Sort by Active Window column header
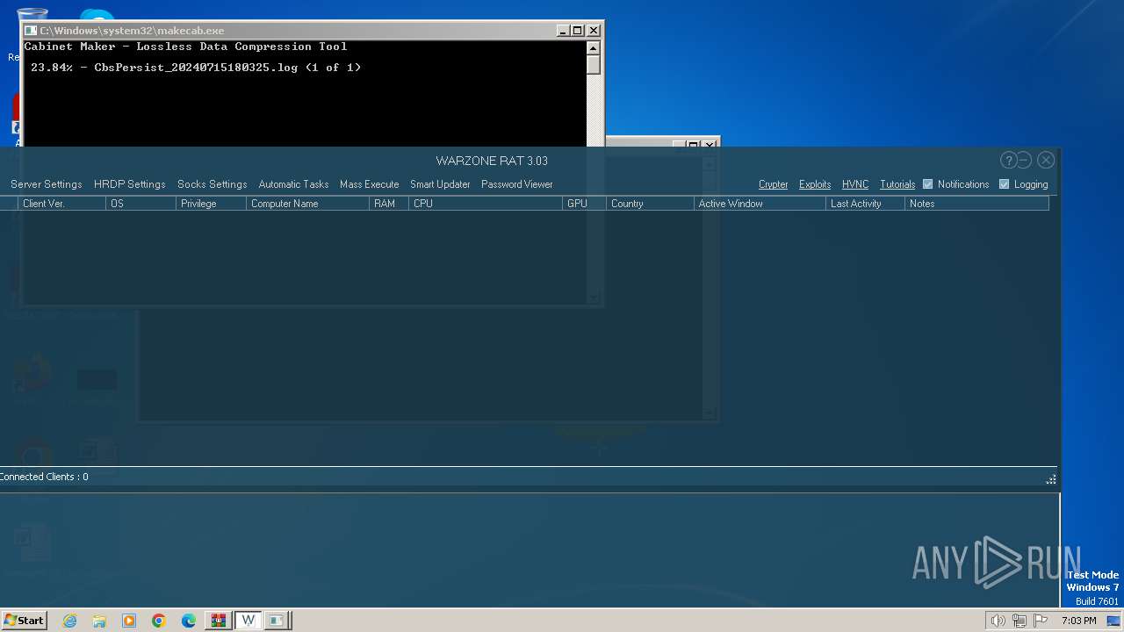 (760, 204)
